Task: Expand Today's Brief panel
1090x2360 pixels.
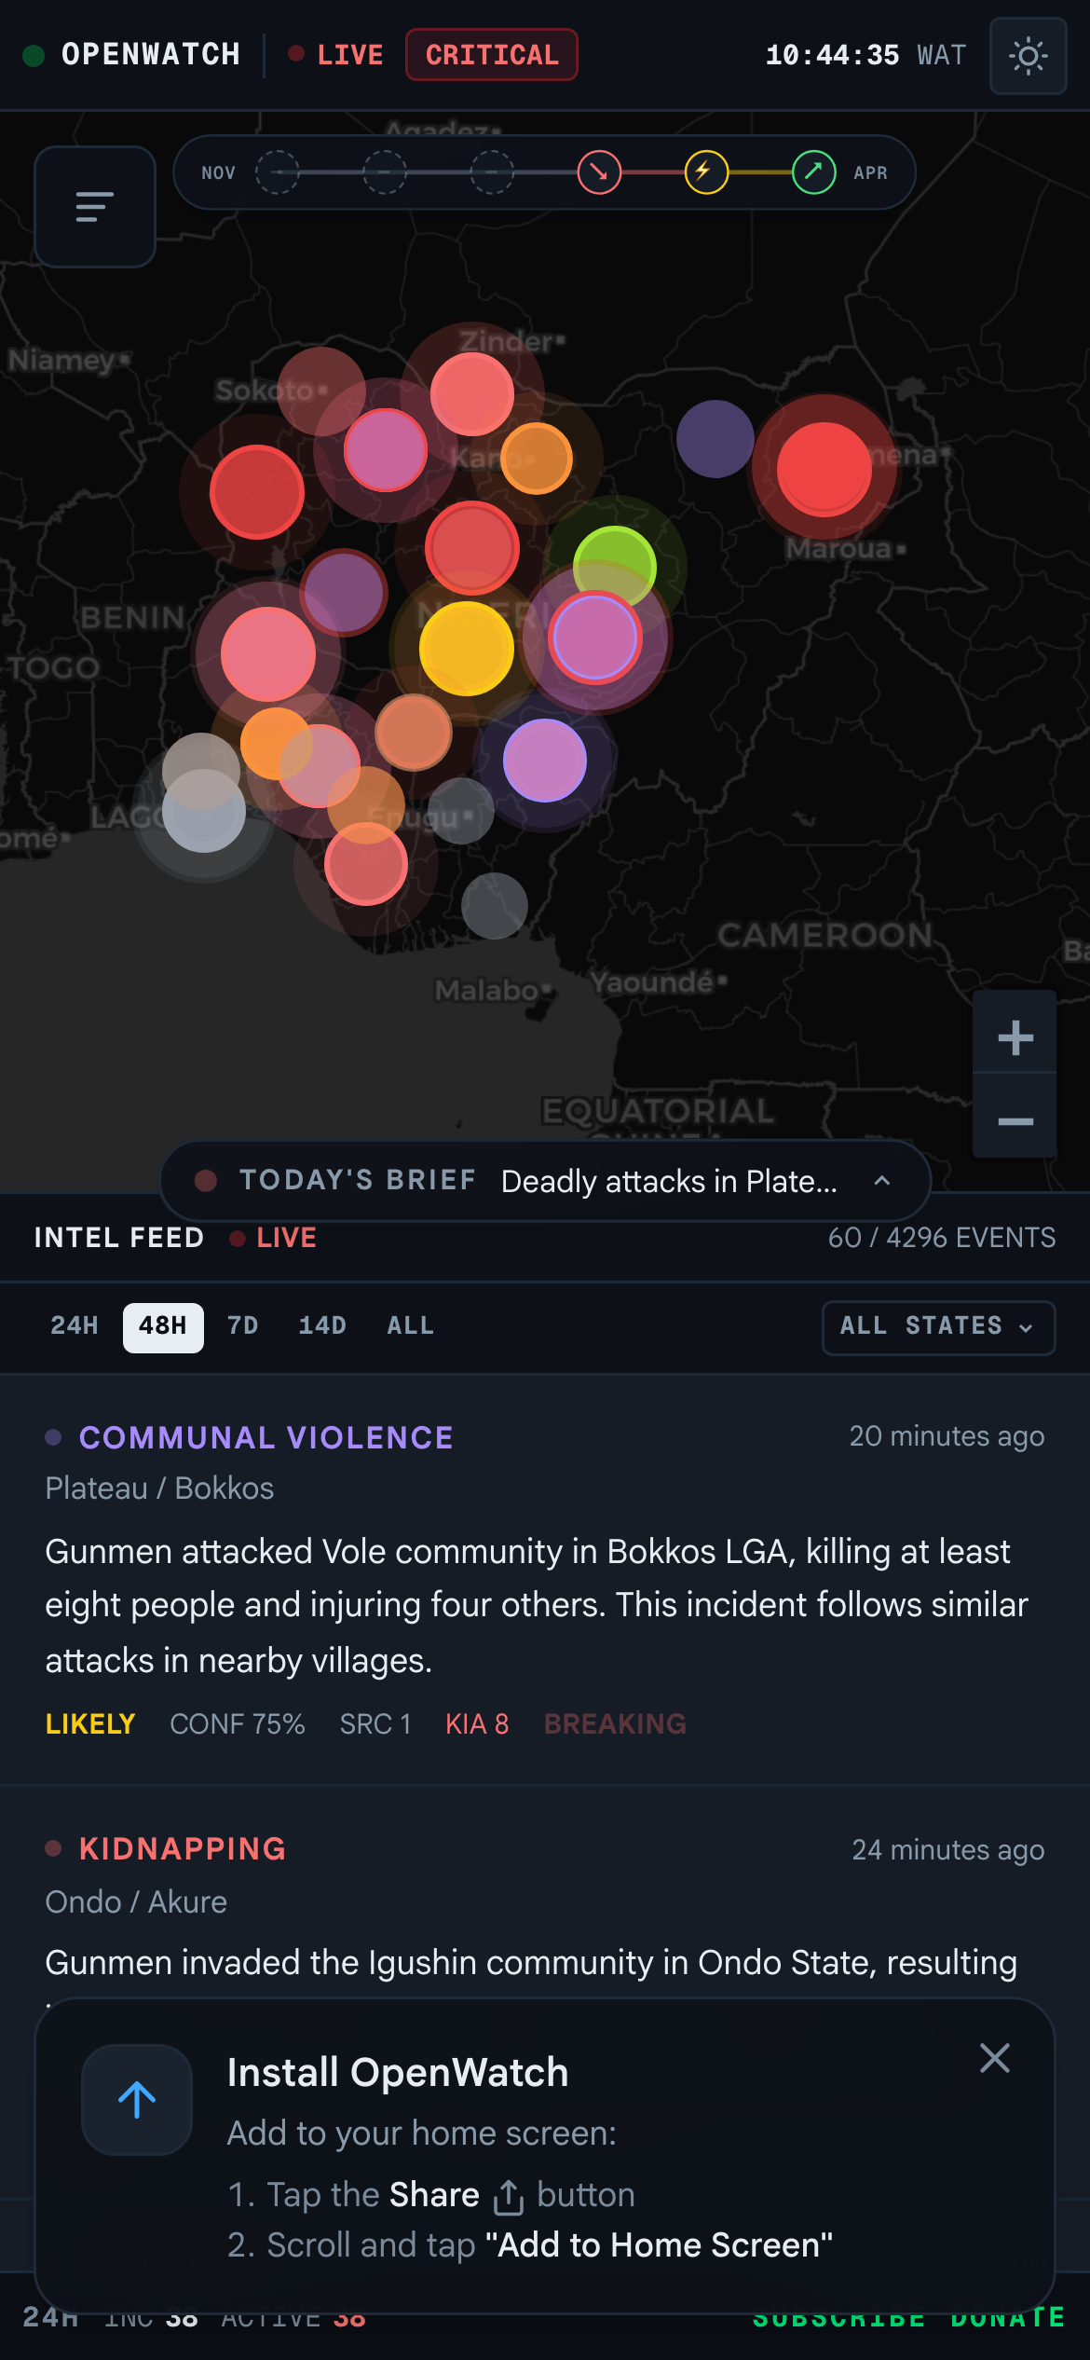Action: pos(881,1181)
